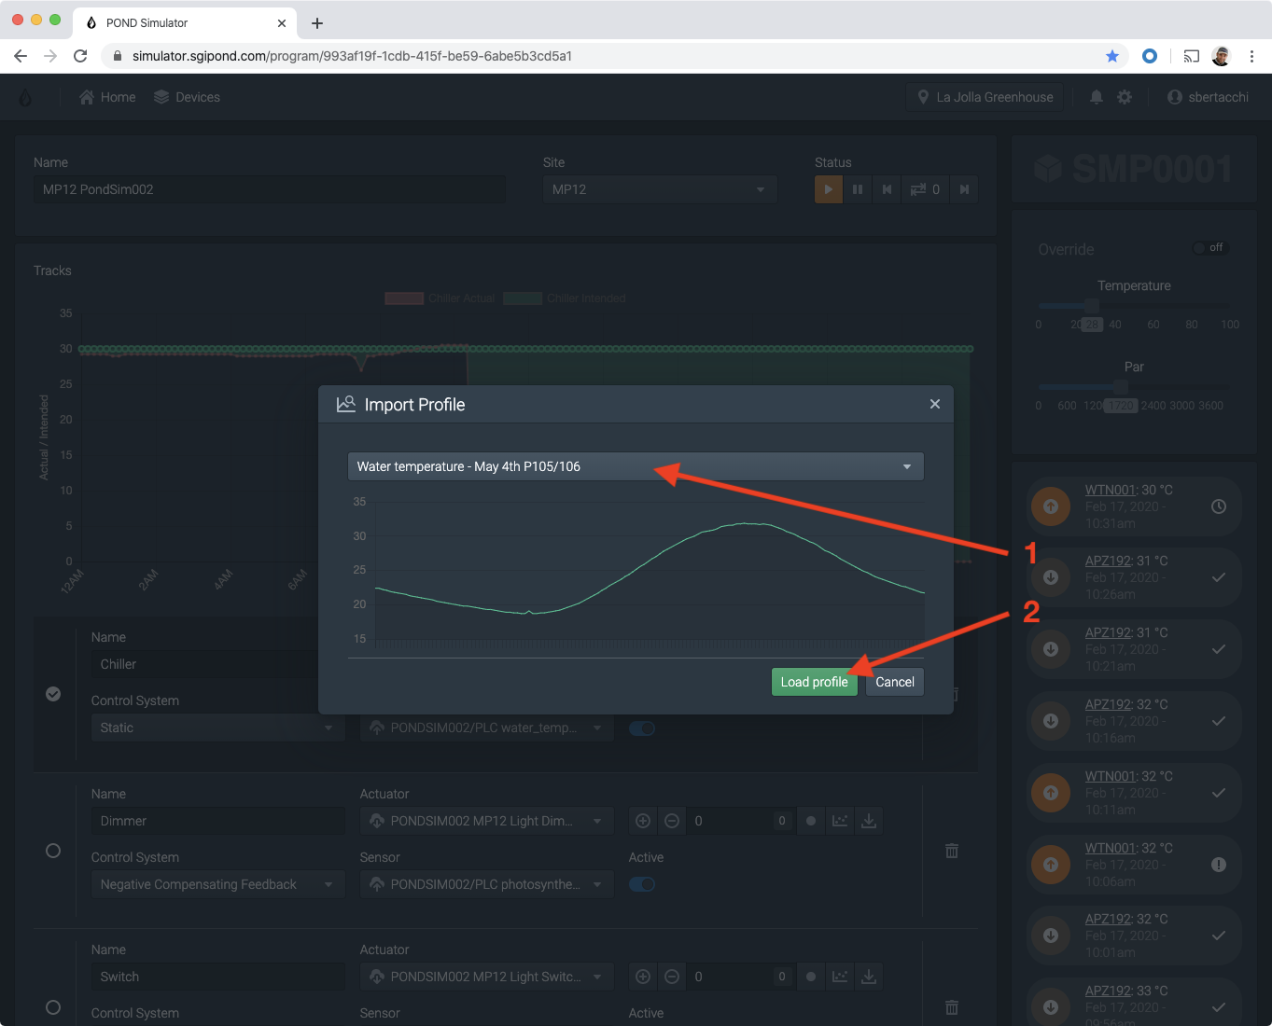Screen dimensions: 1272x1026
Task: Click the download icon on the Switch row
Action: [869, 976]
